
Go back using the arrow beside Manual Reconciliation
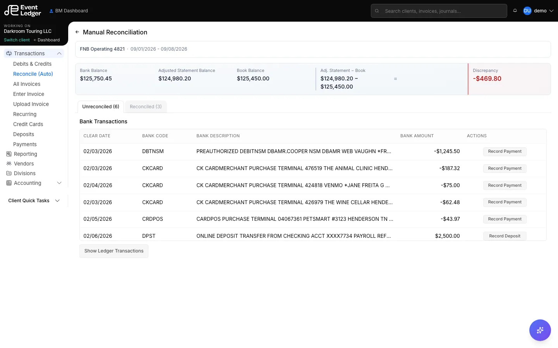[x=77, y=32]
